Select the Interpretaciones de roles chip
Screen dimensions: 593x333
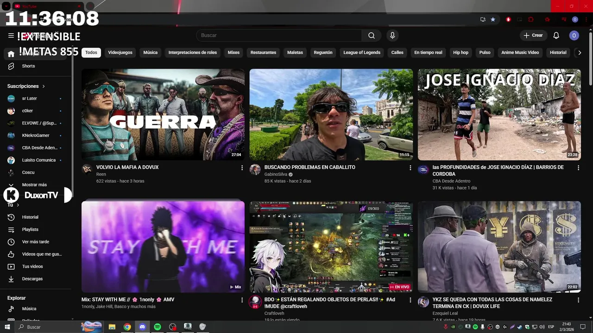(x=193, y=53)
